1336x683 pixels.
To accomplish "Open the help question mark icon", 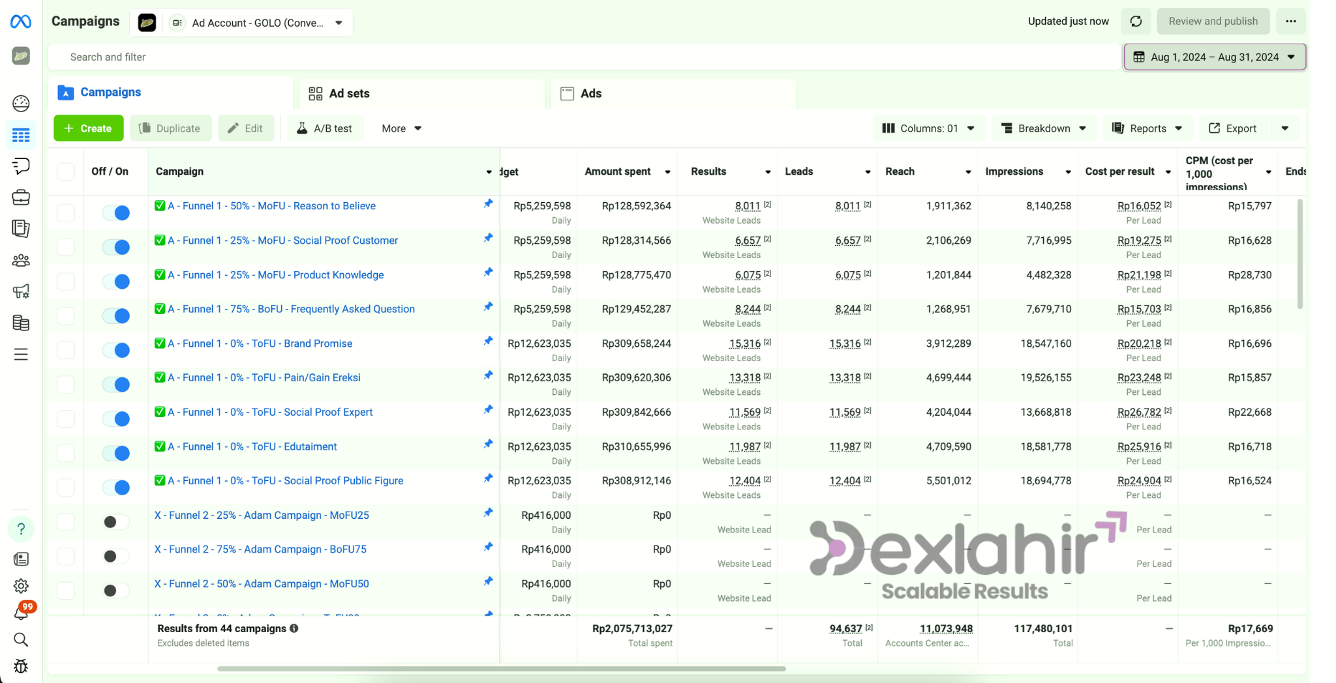I will 21,529.
